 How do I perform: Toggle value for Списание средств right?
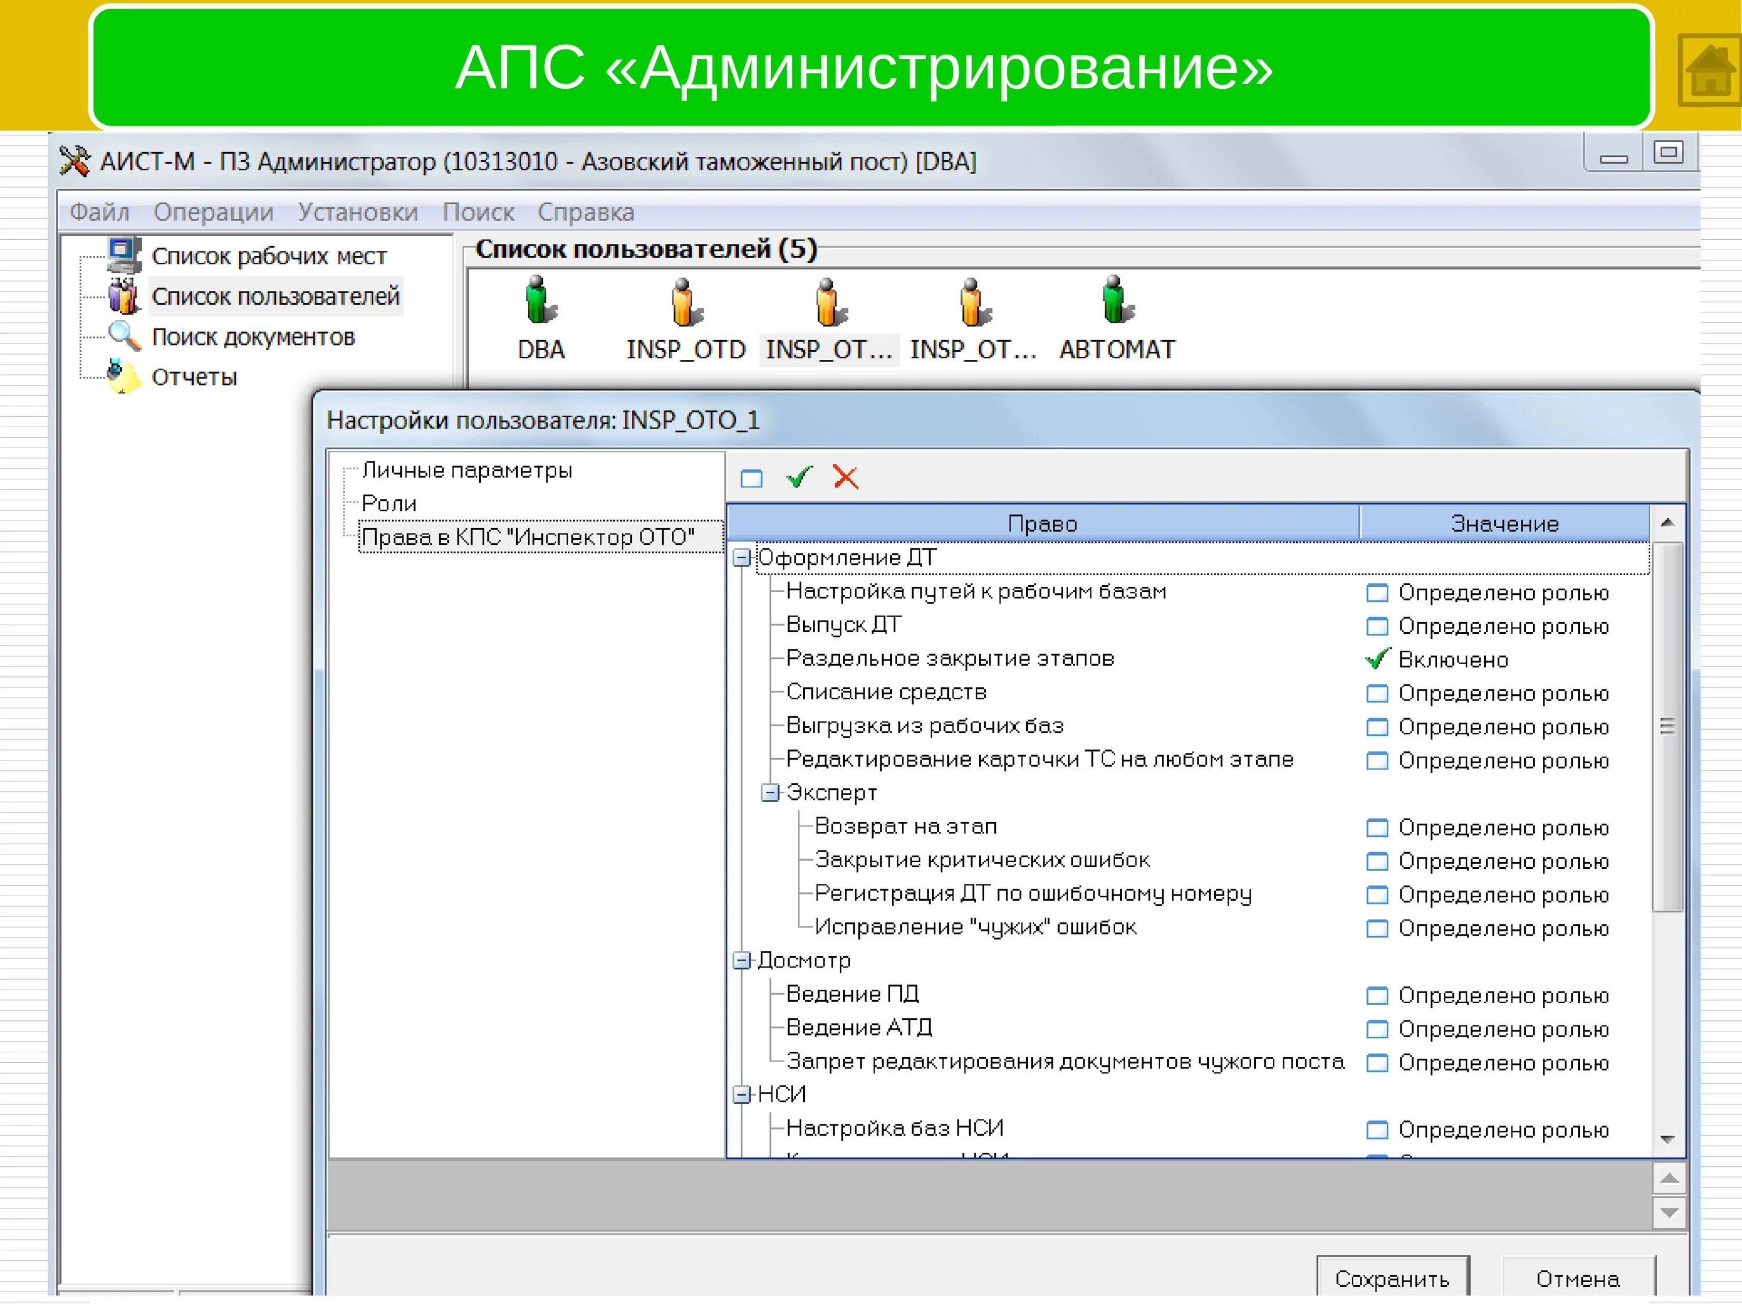tap(1377, 694)
